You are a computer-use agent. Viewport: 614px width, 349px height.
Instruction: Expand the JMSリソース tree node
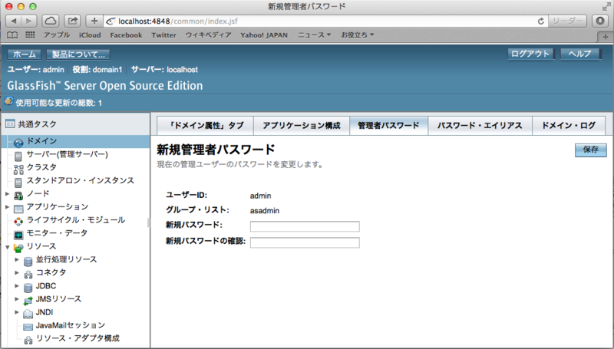pyautogui.click(x=17, y=299)
